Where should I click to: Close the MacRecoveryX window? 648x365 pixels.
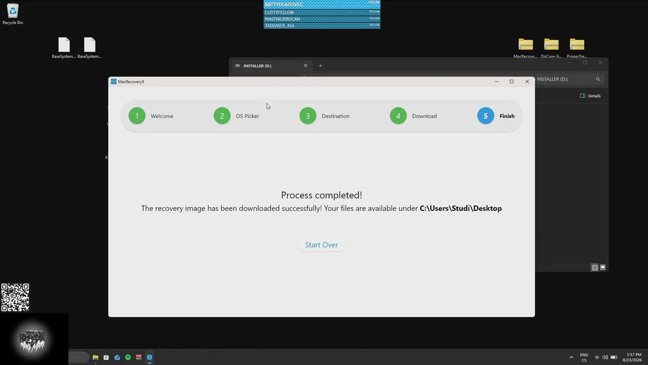527,82
